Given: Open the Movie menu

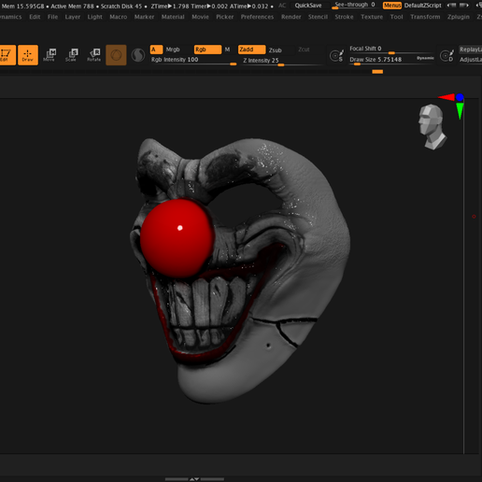Looking at the screenshot, I should [200, 17].
